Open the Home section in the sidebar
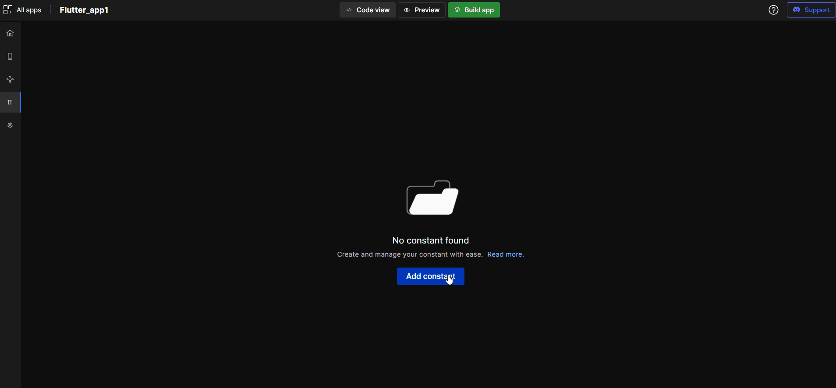This screenshot has height=388, width=836. [10, 33]
